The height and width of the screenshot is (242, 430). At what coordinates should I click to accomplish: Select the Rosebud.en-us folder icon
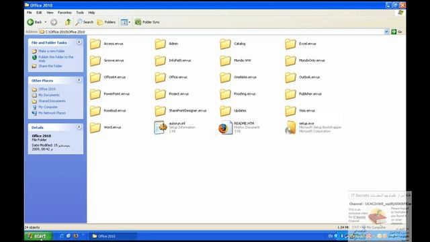[95, 111]
